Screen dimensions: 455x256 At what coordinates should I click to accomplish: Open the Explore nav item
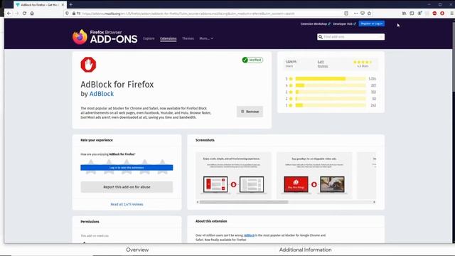click(149, 38)
